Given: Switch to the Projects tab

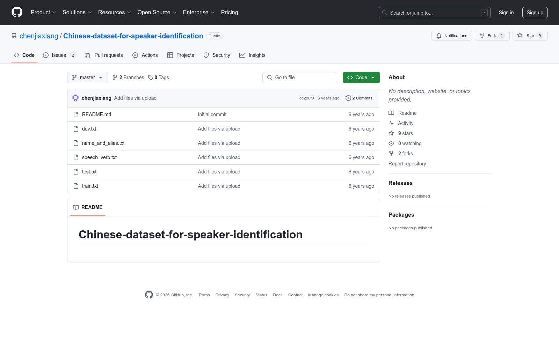Looking at the screenshot, I should 181,55.
